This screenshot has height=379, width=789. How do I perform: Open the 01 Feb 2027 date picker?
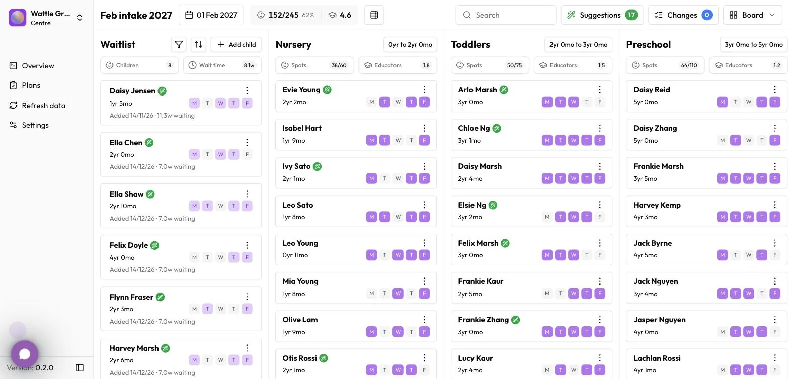coord(211,15)
